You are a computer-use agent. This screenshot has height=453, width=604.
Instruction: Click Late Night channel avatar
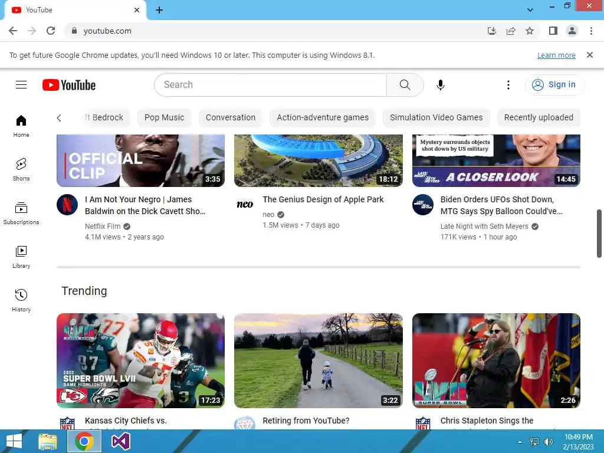click(422, 205)
